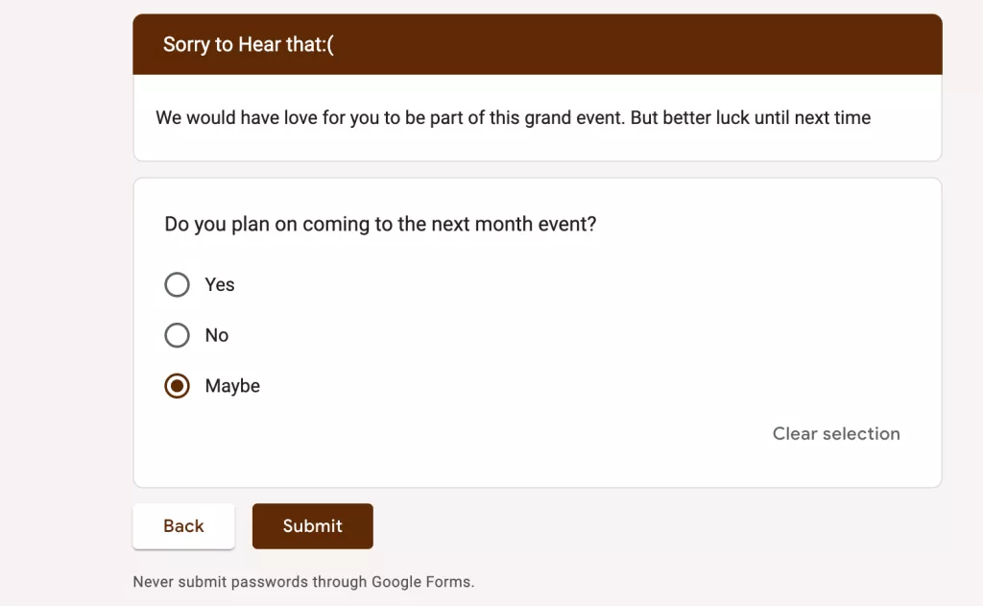Click the No option label

click(x=215, y=335)
